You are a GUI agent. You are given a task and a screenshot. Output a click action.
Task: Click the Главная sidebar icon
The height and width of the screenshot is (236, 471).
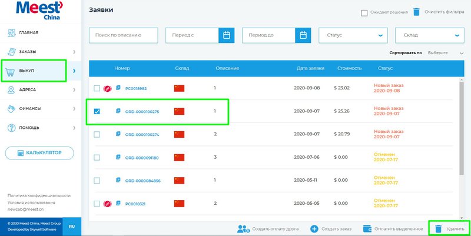[11, 33]
